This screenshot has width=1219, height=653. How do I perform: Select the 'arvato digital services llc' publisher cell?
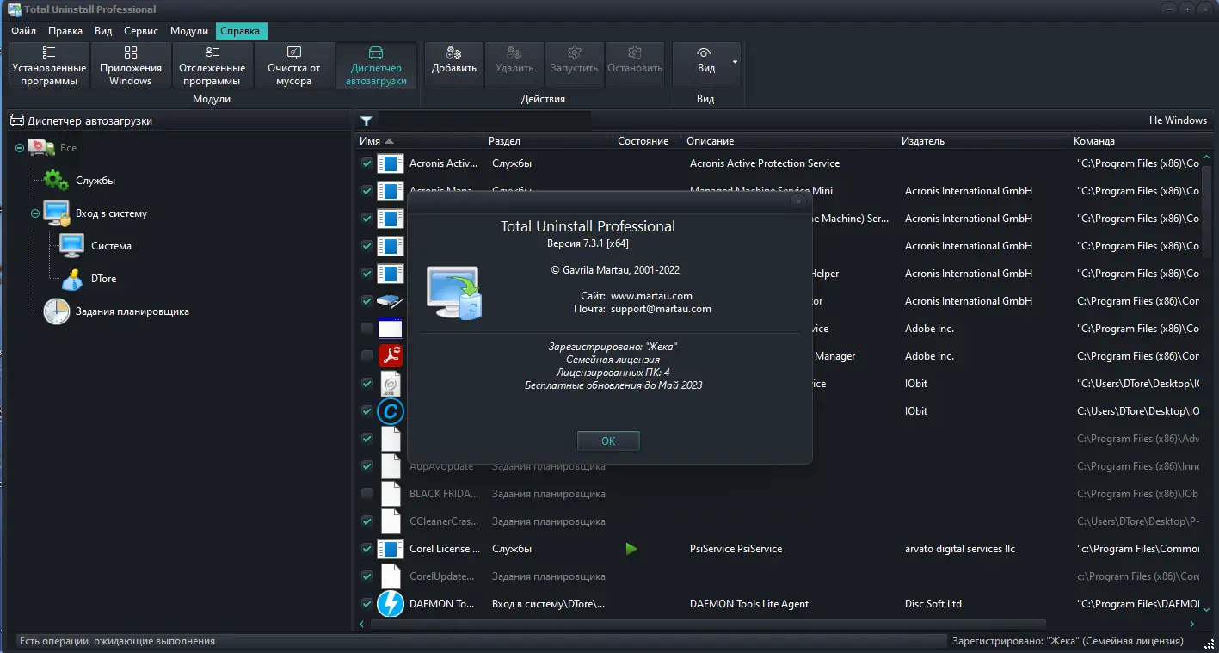coord(960,549)
